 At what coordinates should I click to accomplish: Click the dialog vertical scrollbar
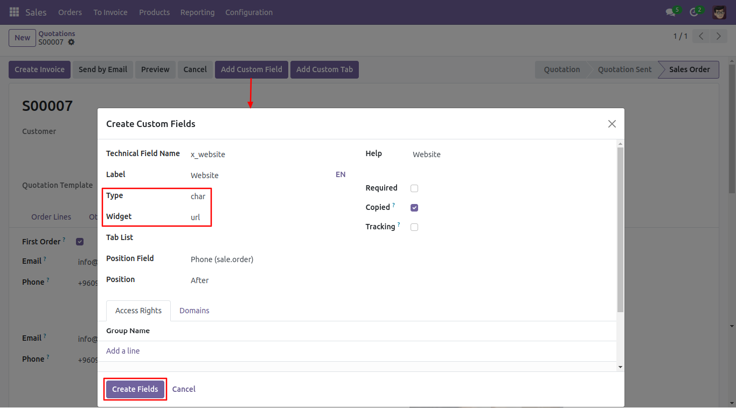click(620, 229)
